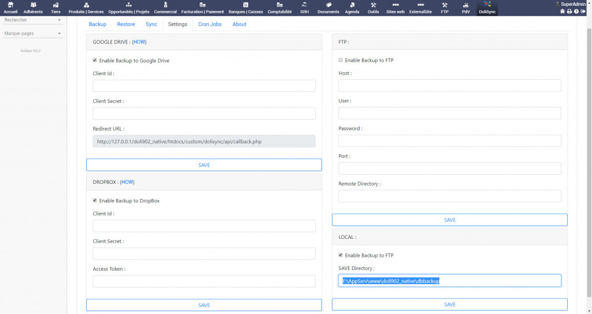Switch to the Restore tab
Image resolution: width=592 pixels, height=314 pixels.
click(126, 24)
